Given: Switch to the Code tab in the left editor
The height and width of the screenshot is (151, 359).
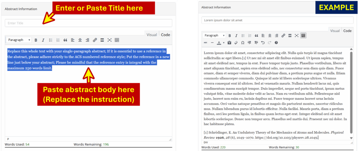Looking at the screenshot, I should click(x=165, y=35).
